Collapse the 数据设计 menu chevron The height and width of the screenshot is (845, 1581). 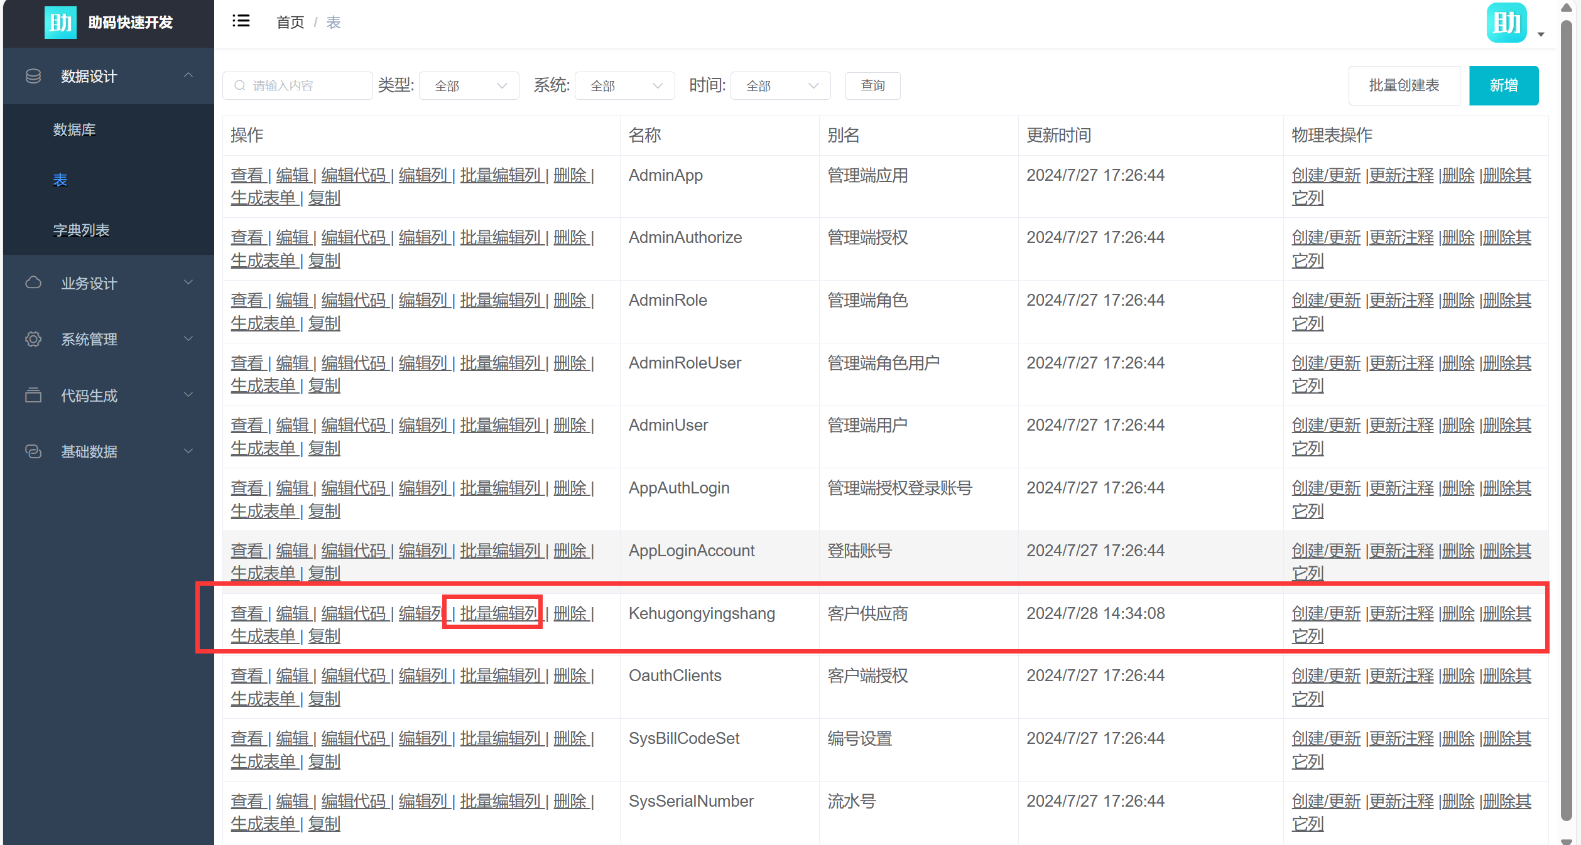(x=188, y=75)
